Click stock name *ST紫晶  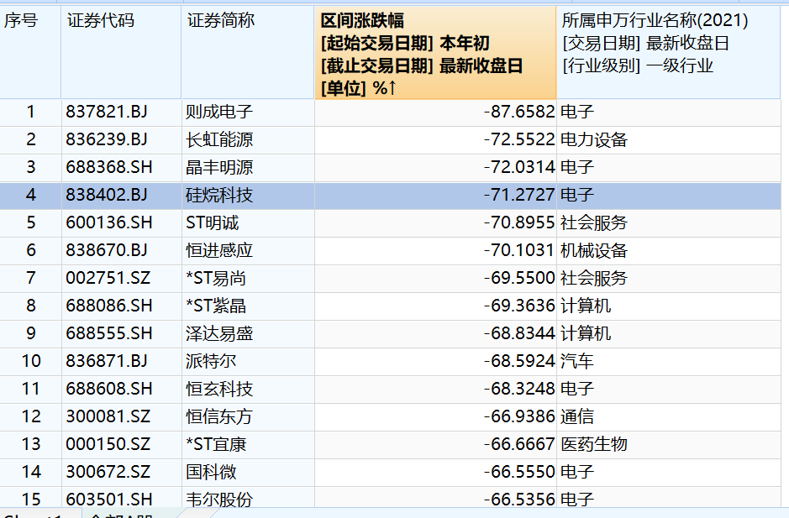pyautogui.click(x=216, y=306)
